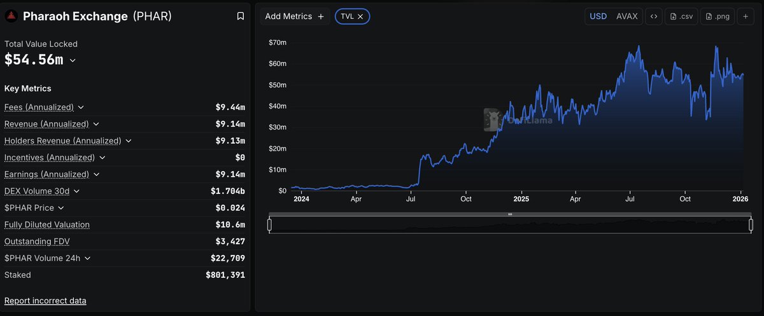764x316 pixels.
Task: Expand Incentives (Annualized) row
Action: (102, 158)
